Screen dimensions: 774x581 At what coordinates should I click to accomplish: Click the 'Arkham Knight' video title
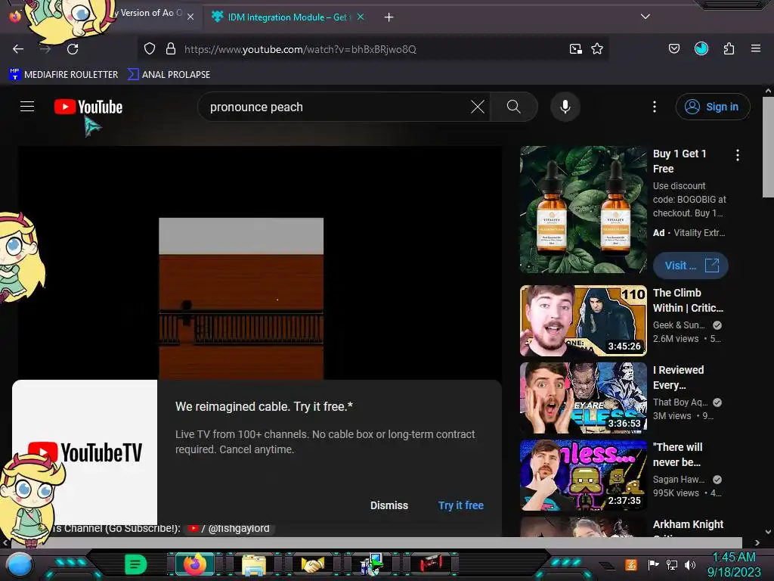point(688,525)
